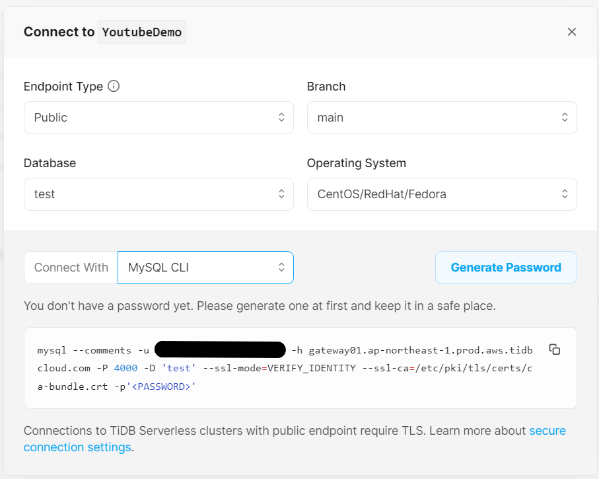Click the test database selector field

tap(159, 194)
